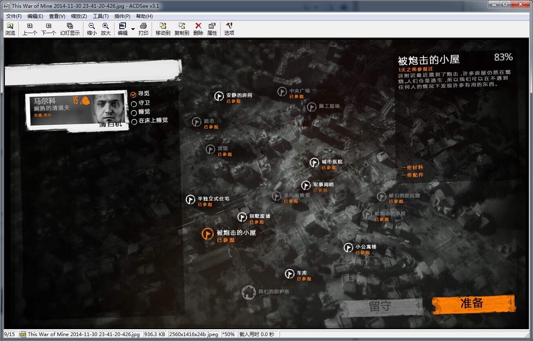Click the 圣玛丽教堂 location marker
Screen dimensions: 533x341
click(277, 196)
